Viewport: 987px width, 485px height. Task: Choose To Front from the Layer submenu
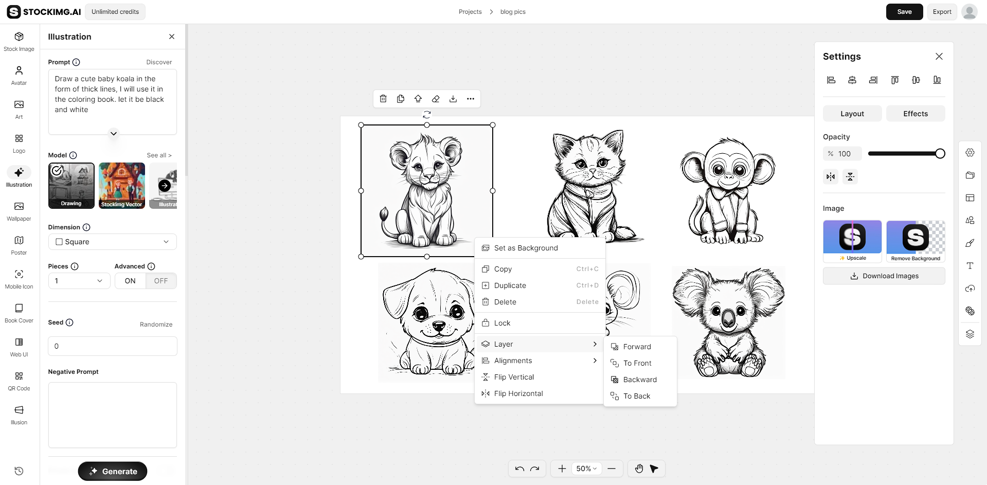click(x=638, y=363)
